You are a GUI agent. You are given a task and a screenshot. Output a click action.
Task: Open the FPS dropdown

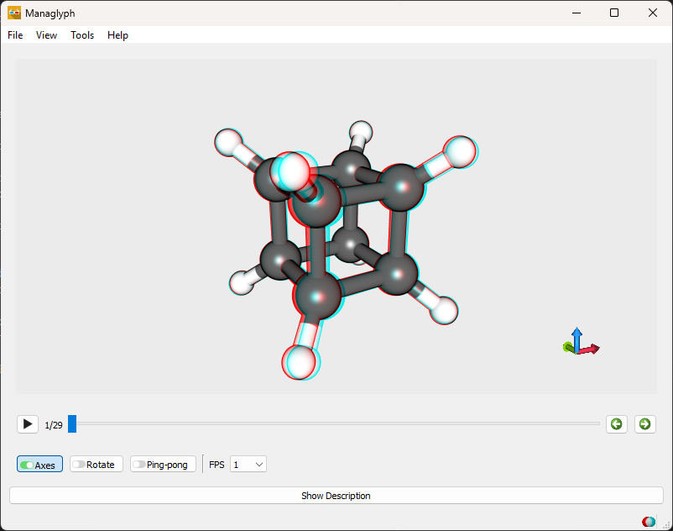tap(249, 465)
